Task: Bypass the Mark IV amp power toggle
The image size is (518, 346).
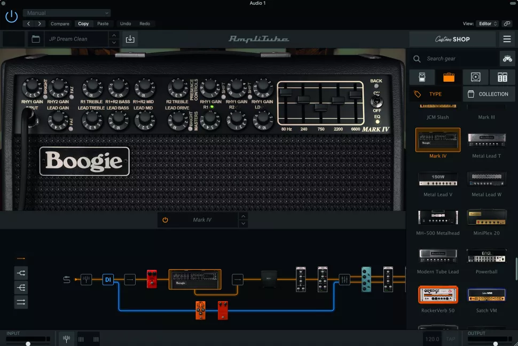Action: (x=165, y=220)
